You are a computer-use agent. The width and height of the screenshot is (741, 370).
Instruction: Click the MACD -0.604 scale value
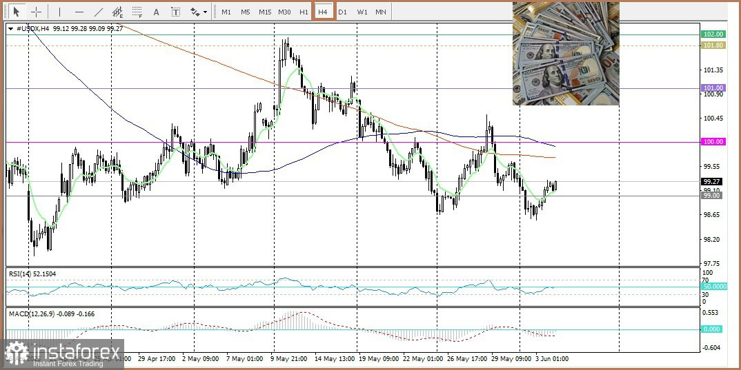711,348
